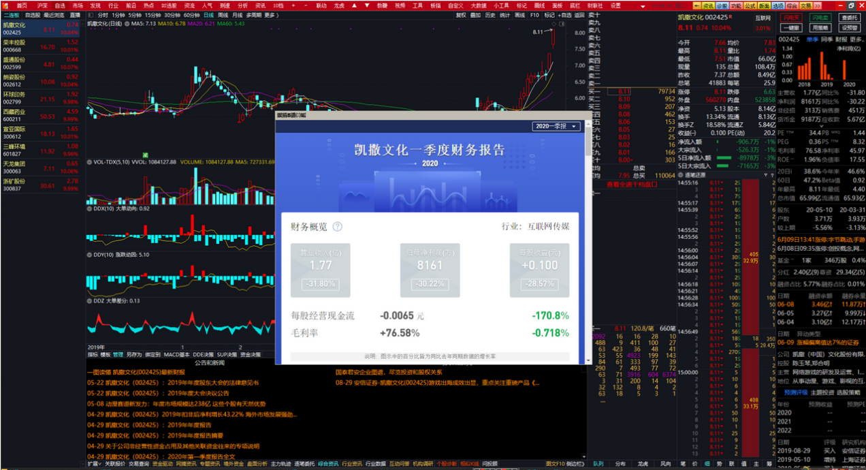Select 荣丰控股 000668 in the stock list
This screenshot has height=470, width=866.
[42, 46]
